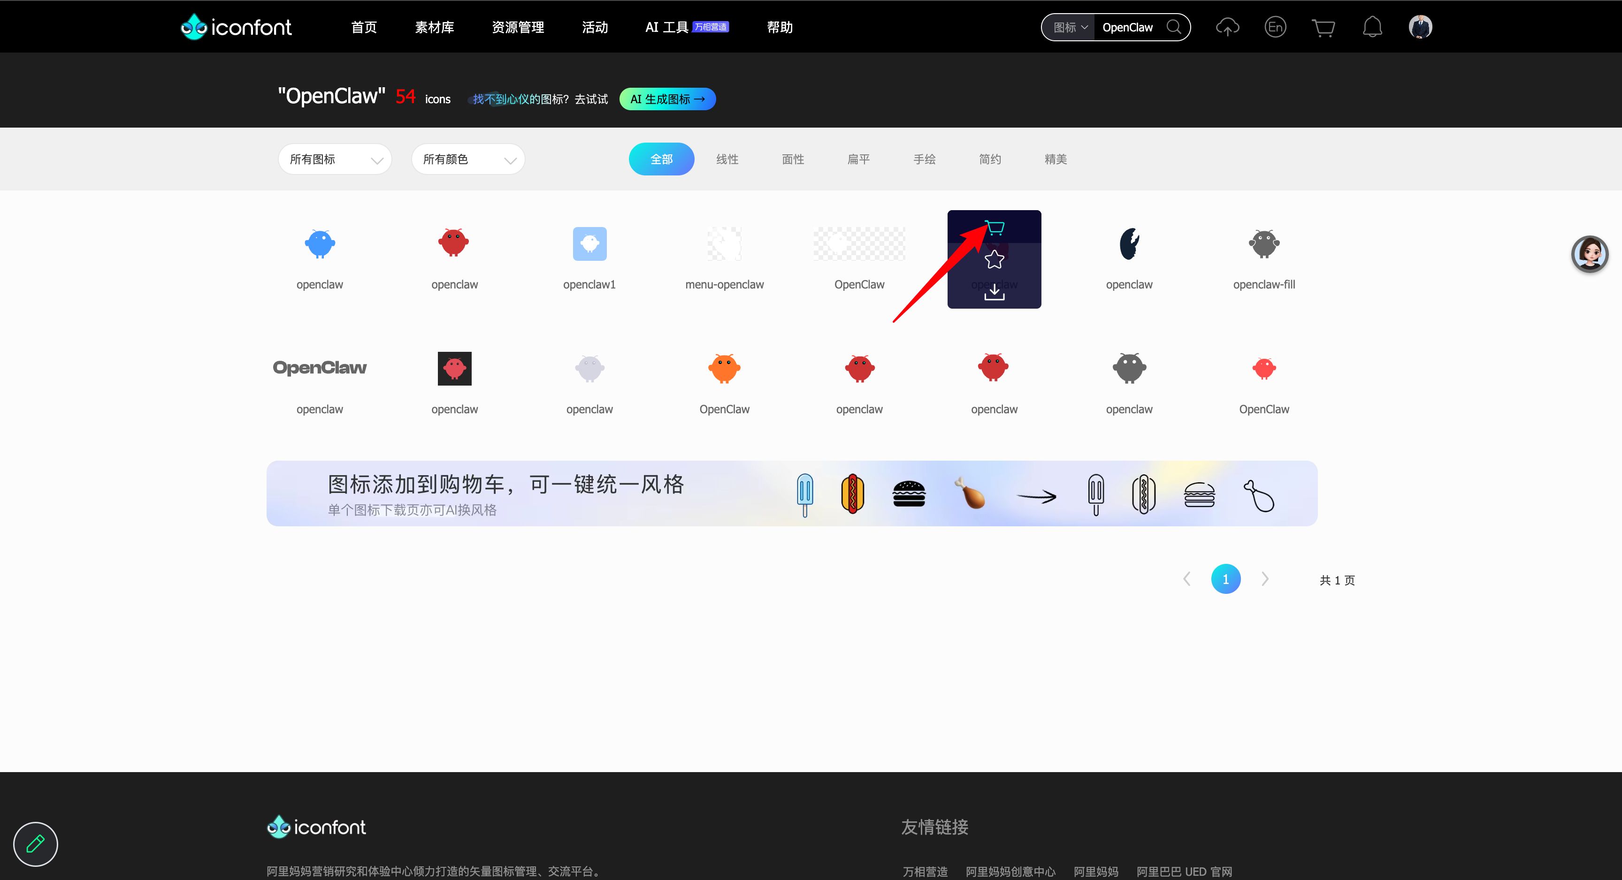
Task: Open the user avatar menu
Action: tap(1421, 27)
